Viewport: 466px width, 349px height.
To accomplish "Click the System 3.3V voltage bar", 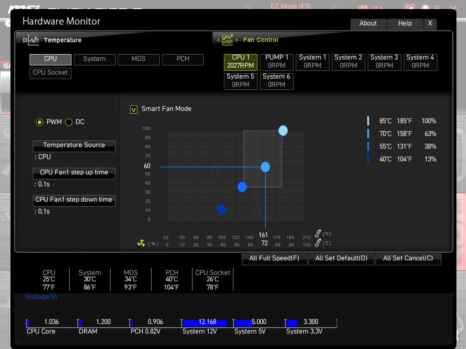I will point(310,323).
